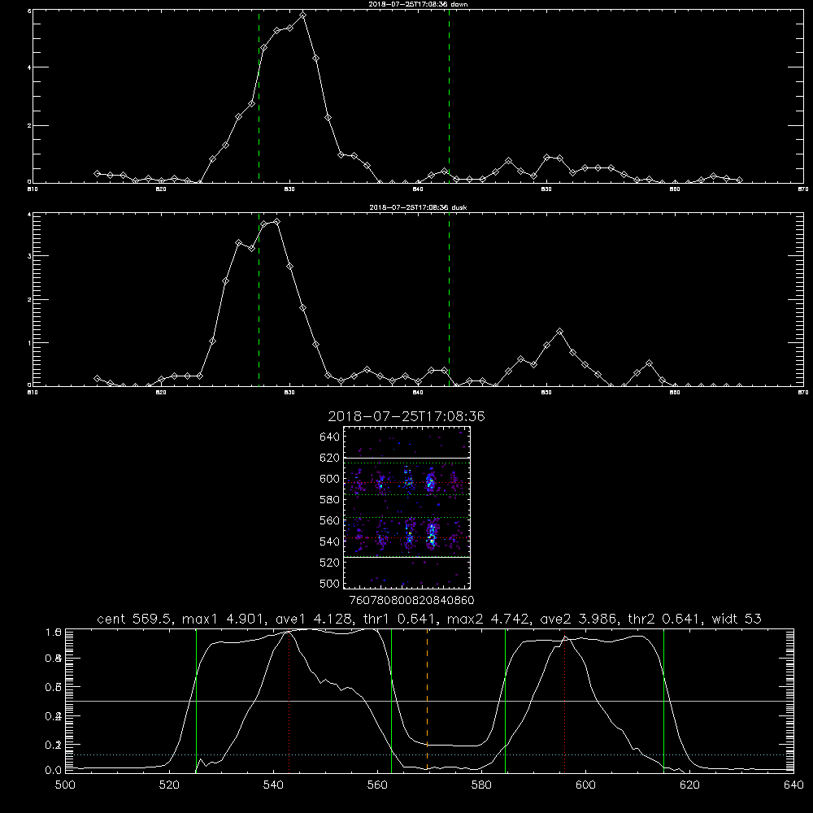Viewport: 813px width, 813px height.
Task: Open the colored spectral image thumbnail
Action: pos(407,507)
